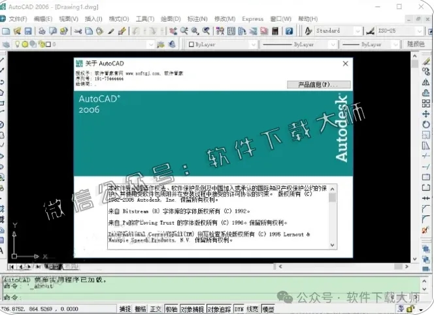
Task: Activate the Zoom Realtime magnifier icon
Action: pyautogui.click(x=184, y=31)
